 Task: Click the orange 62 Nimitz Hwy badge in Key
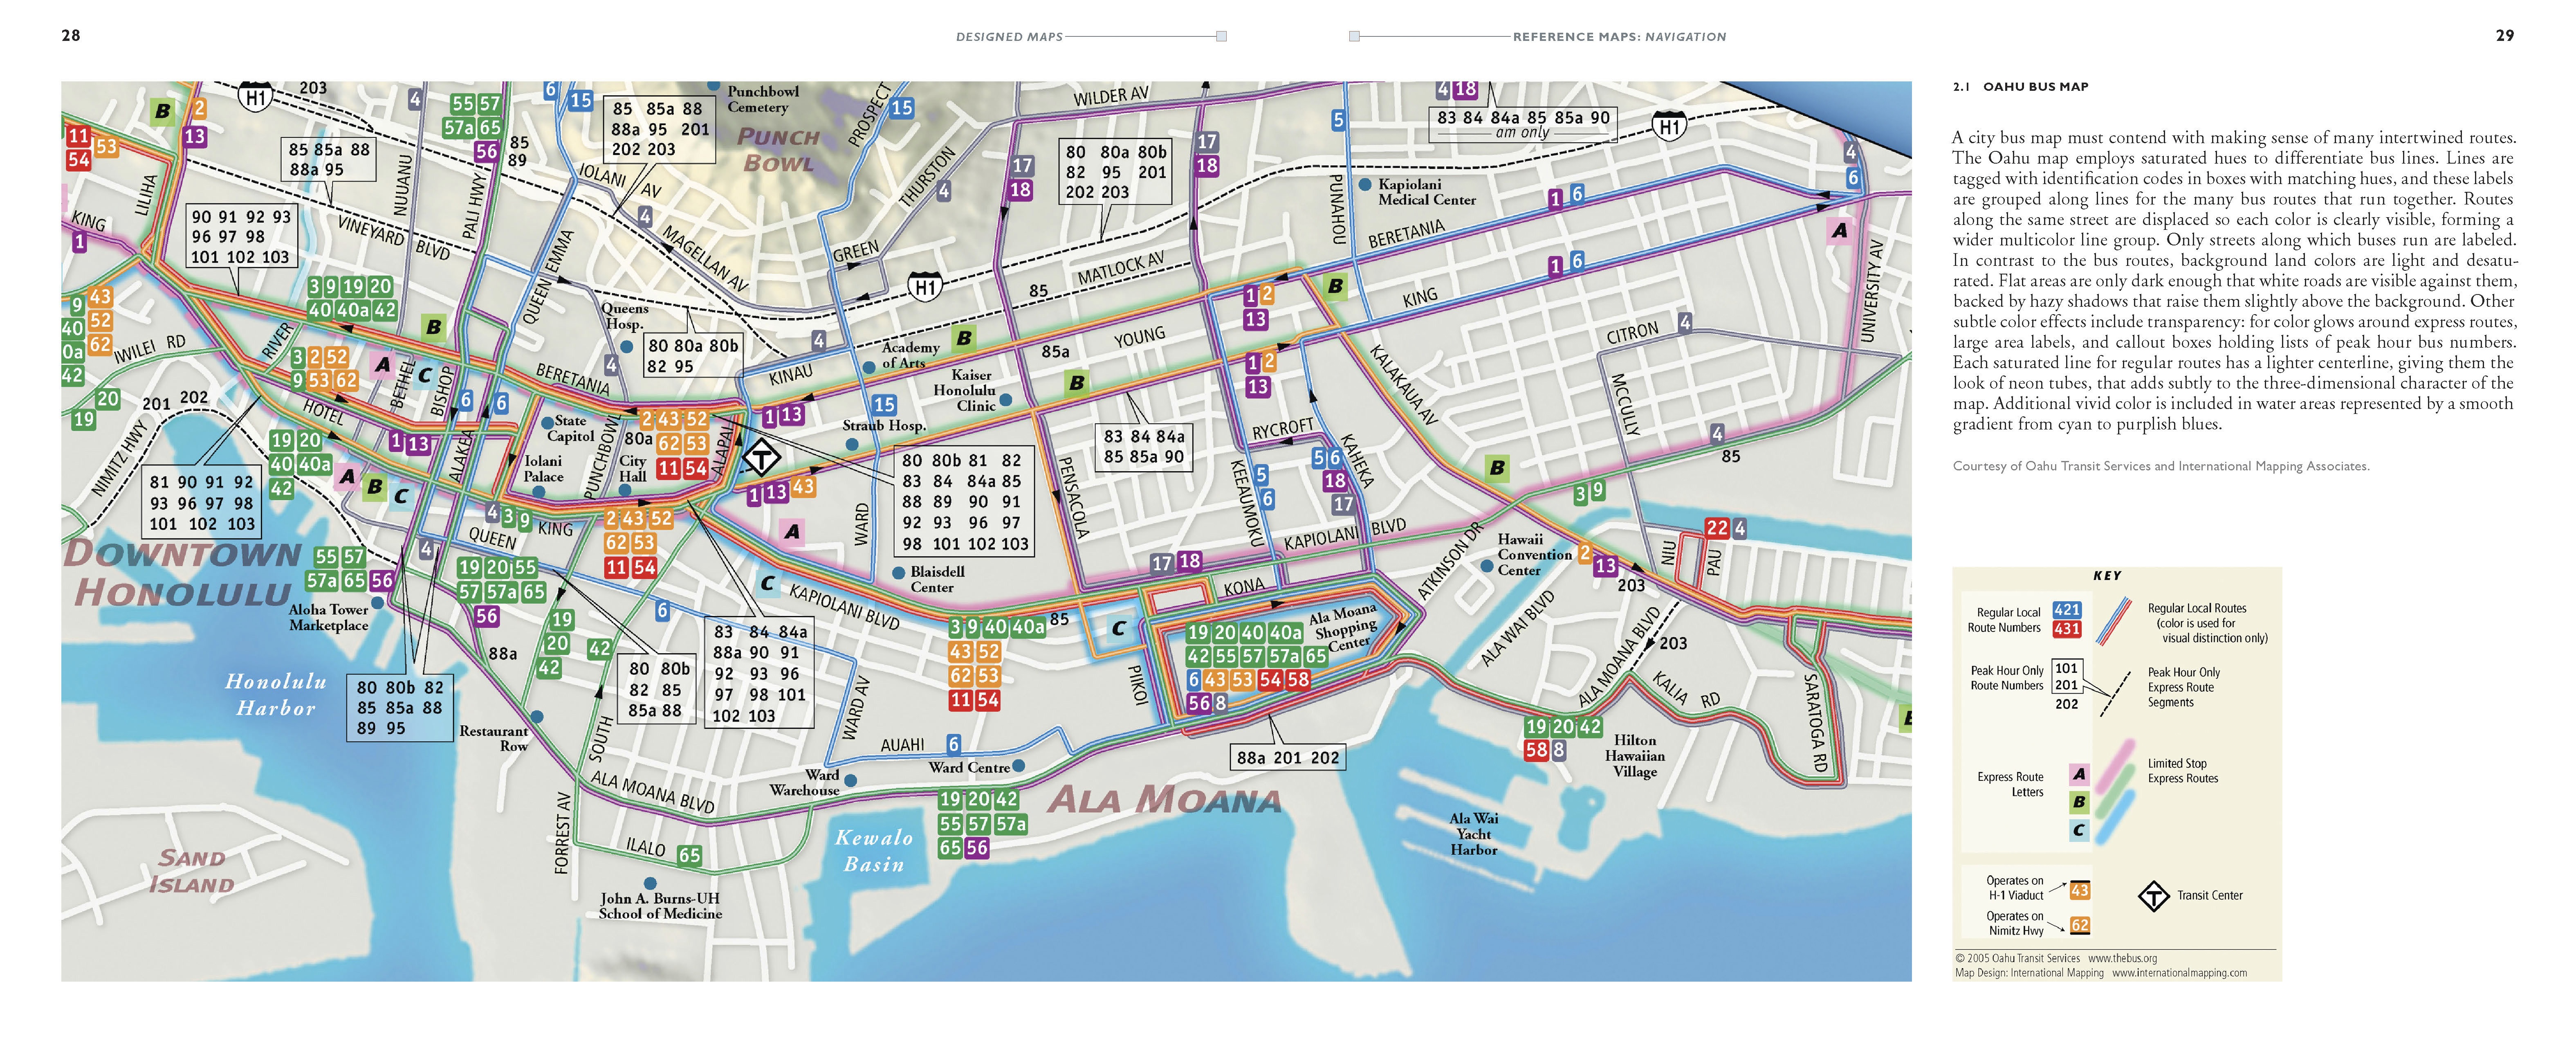tap(2080, 925)
